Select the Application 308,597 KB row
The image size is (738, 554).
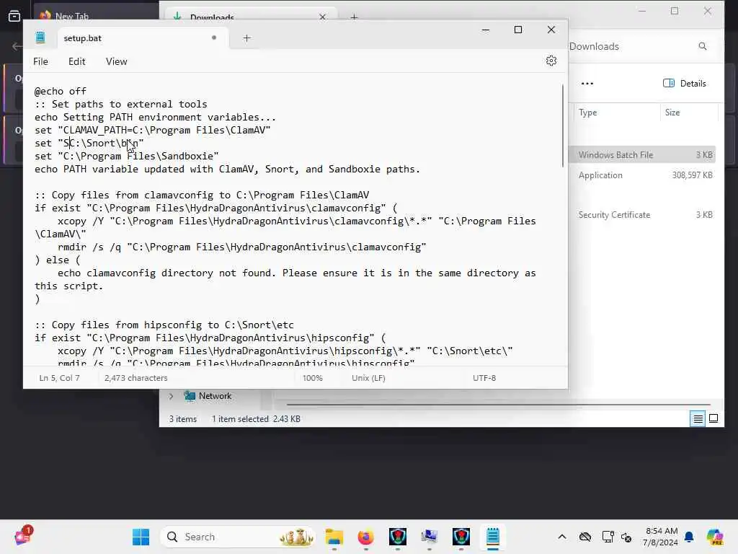642,175
